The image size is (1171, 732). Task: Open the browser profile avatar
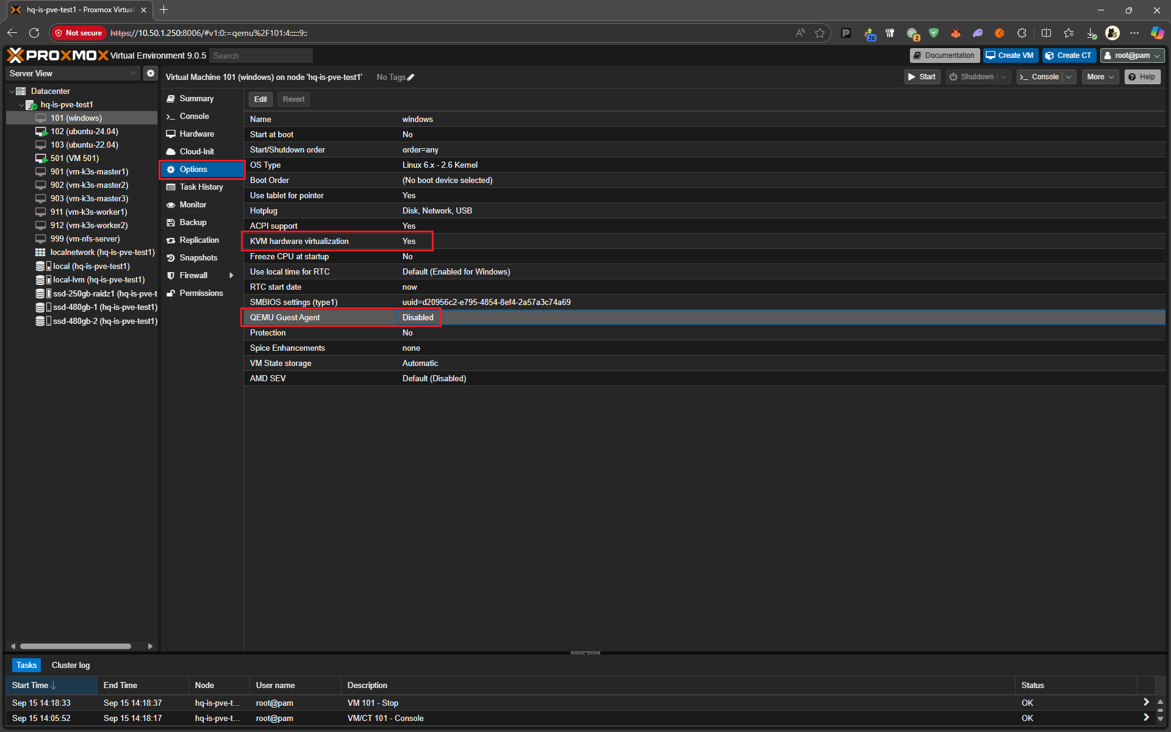pos(1112,33)
